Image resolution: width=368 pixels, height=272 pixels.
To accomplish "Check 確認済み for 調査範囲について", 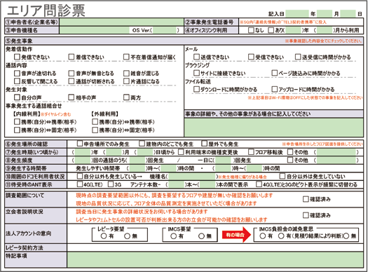I will tap(306, 199).
